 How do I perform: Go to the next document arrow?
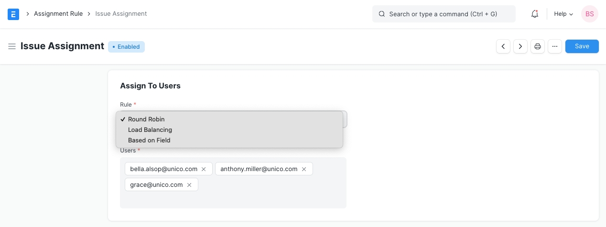click(520, 46)
